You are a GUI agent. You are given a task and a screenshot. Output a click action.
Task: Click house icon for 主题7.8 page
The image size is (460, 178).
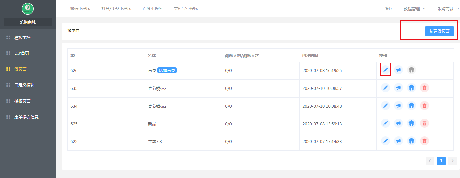(x=411, y=141)
